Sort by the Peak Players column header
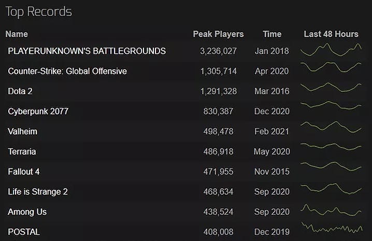This screenshot has width=372, height=241. coord(218,34)
